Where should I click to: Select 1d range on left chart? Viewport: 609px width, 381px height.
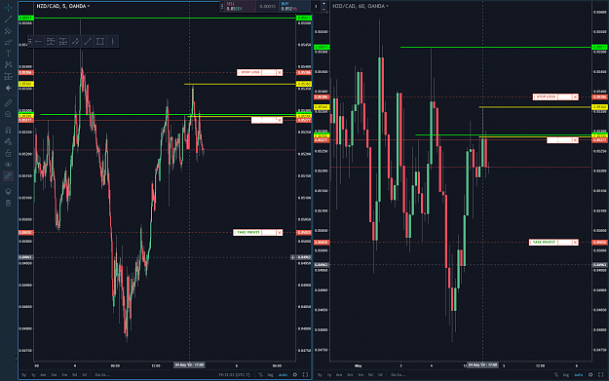tap(85, 375)
